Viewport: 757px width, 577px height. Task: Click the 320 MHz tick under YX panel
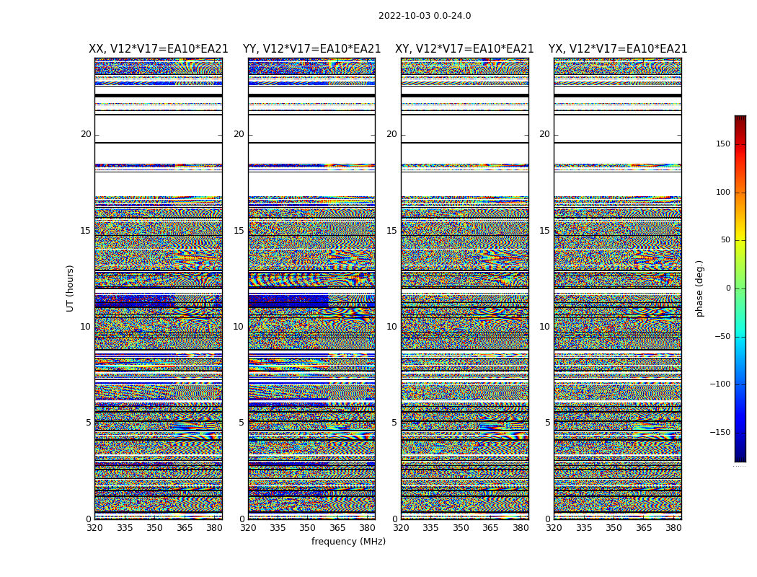pos(554,528)
